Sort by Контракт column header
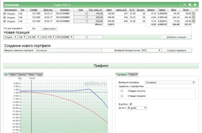Screen dimensions: 202x133 (65, 10)
